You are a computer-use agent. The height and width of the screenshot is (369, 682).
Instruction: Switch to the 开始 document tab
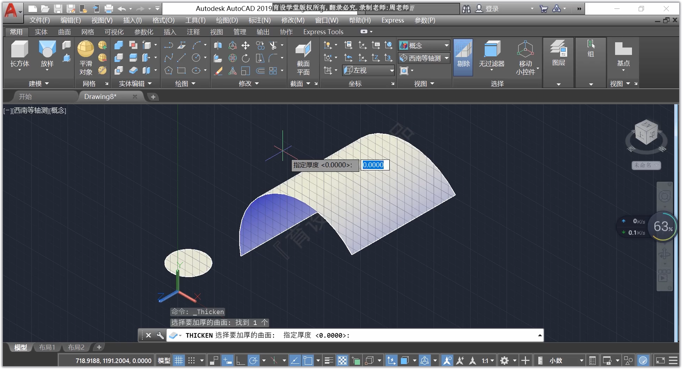tap(25, 96)
